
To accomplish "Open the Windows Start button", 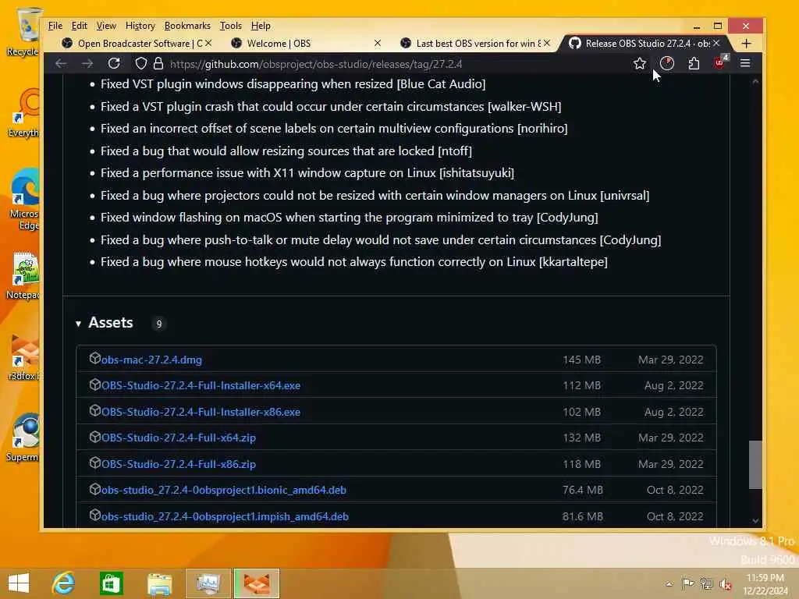I will [19, 583].
